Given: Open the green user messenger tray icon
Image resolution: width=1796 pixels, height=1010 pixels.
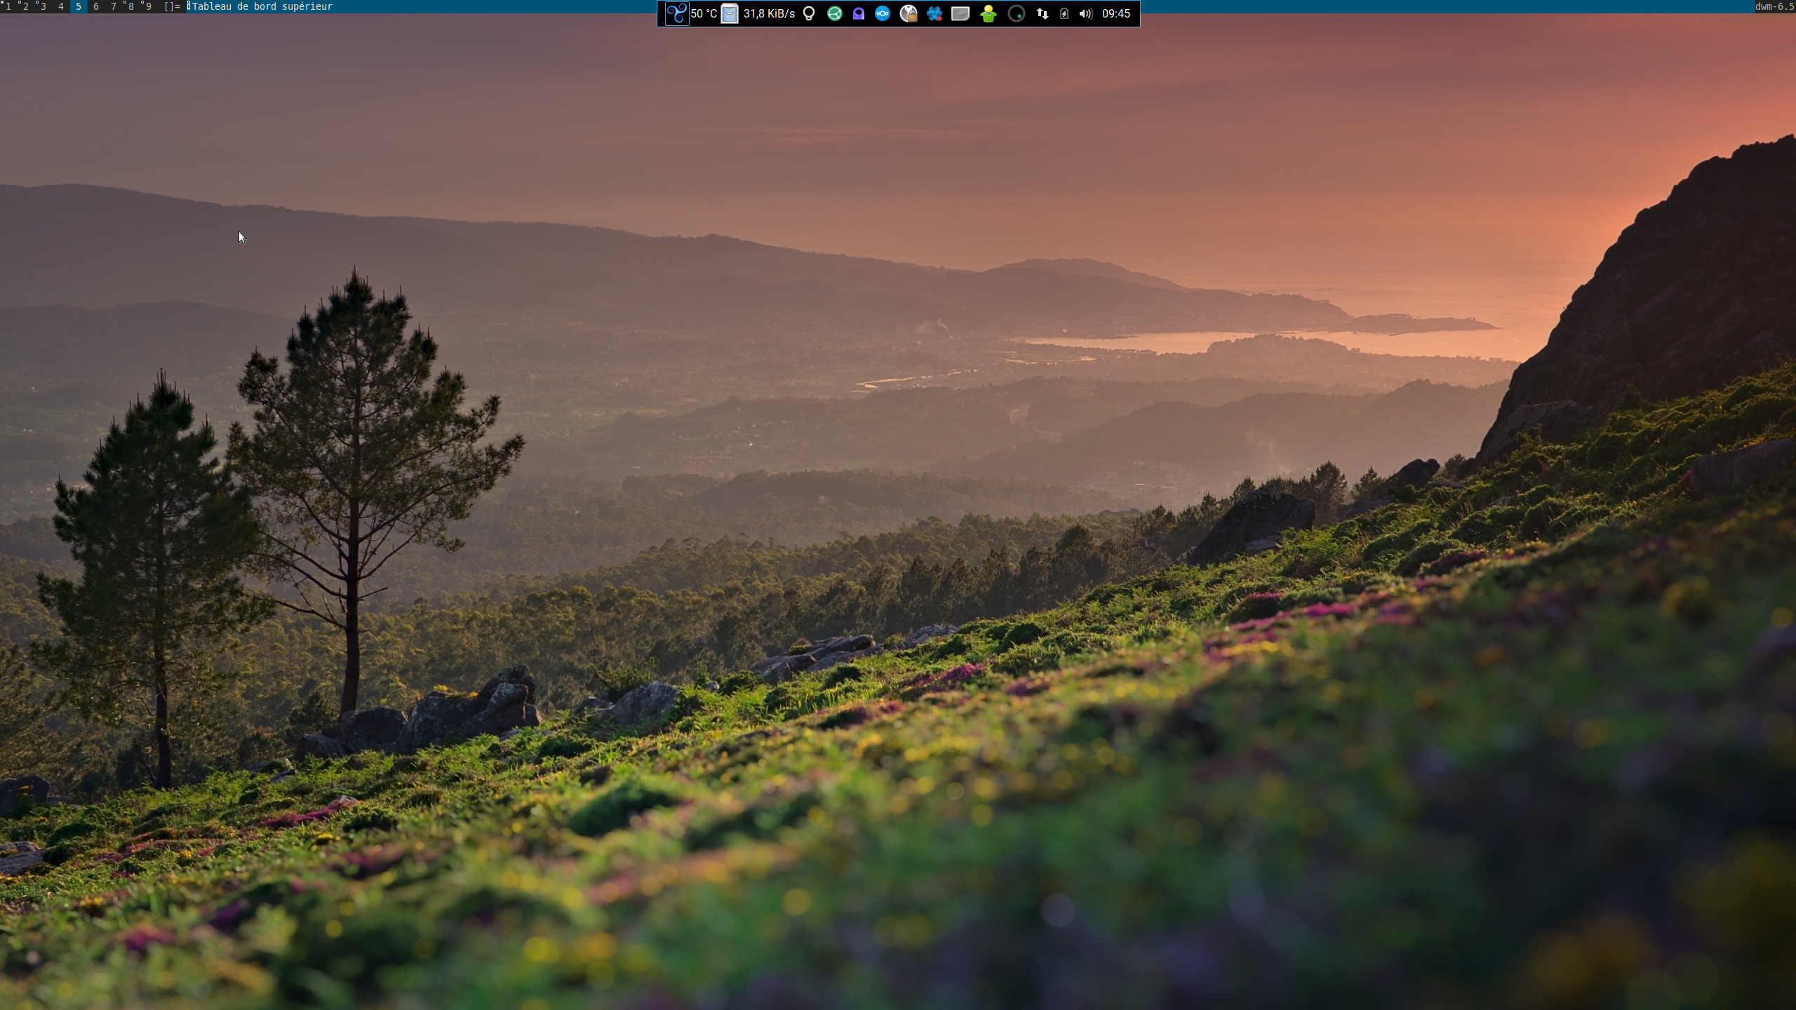Looking at the screenshot, I should tap(988, 13).
